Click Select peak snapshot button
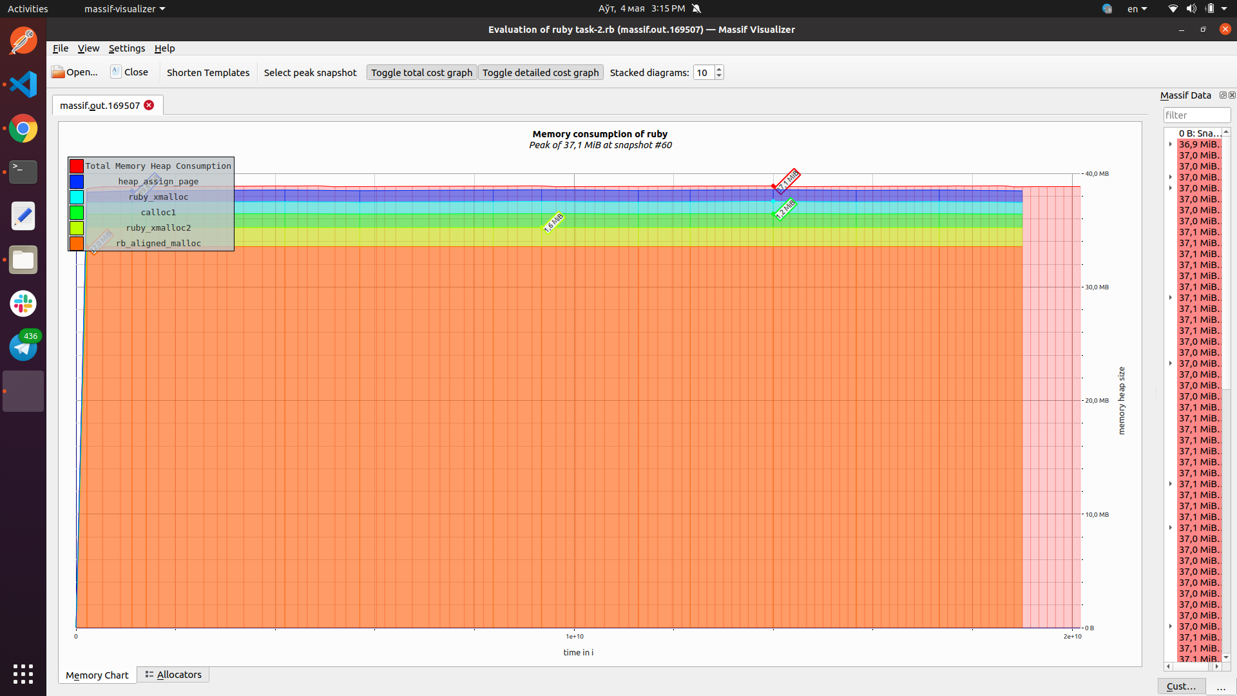 (x=310, y=73)
